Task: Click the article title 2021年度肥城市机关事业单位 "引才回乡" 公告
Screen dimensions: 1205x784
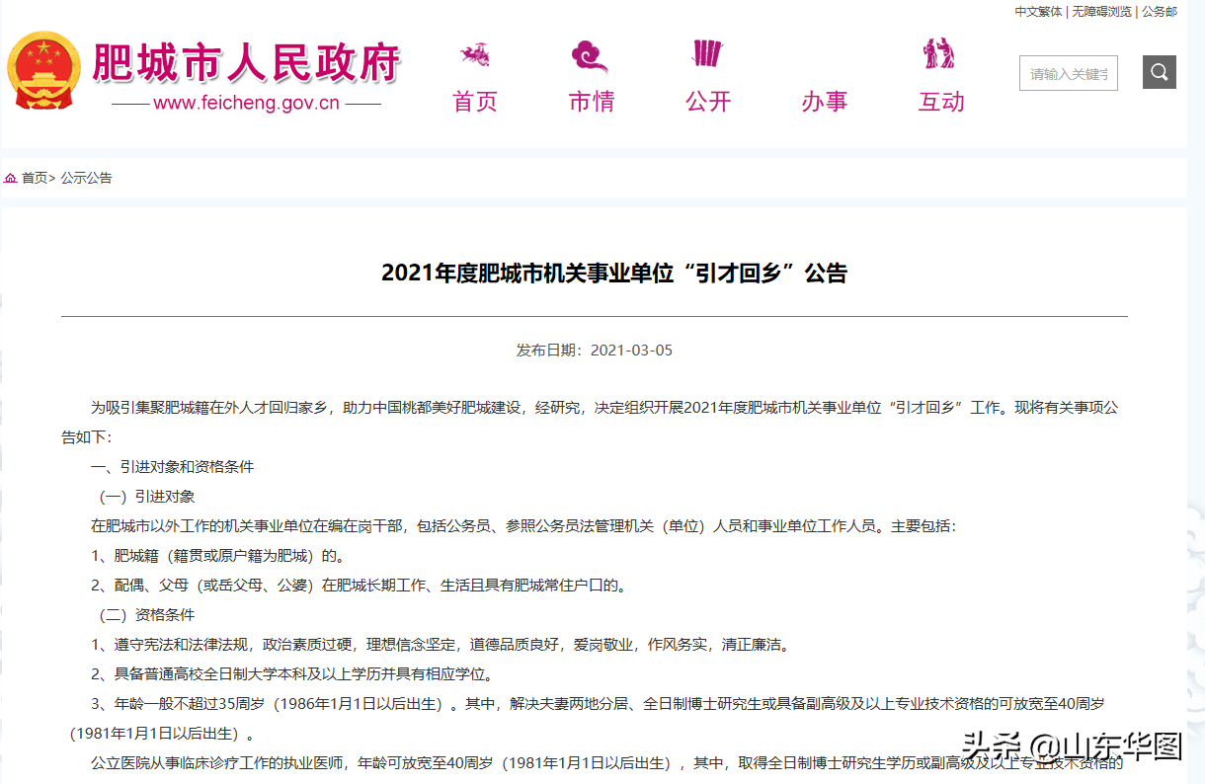Action: (614, 274)
